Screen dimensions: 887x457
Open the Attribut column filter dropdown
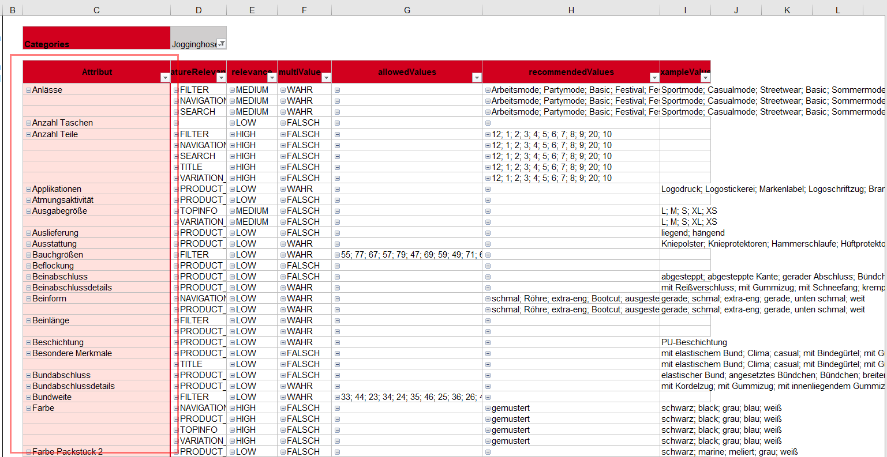pyautogui.click(x=165, y=78)
